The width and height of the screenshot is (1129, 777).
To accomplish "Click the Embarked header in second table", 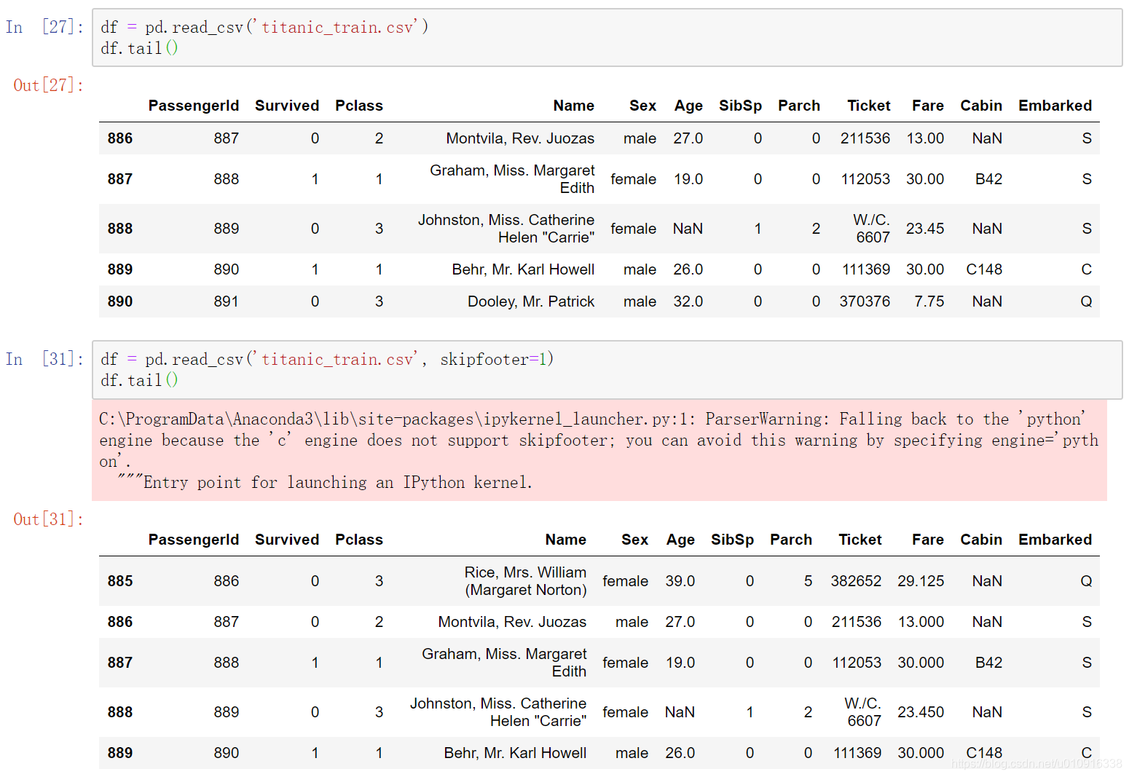I will (1055, 540).
